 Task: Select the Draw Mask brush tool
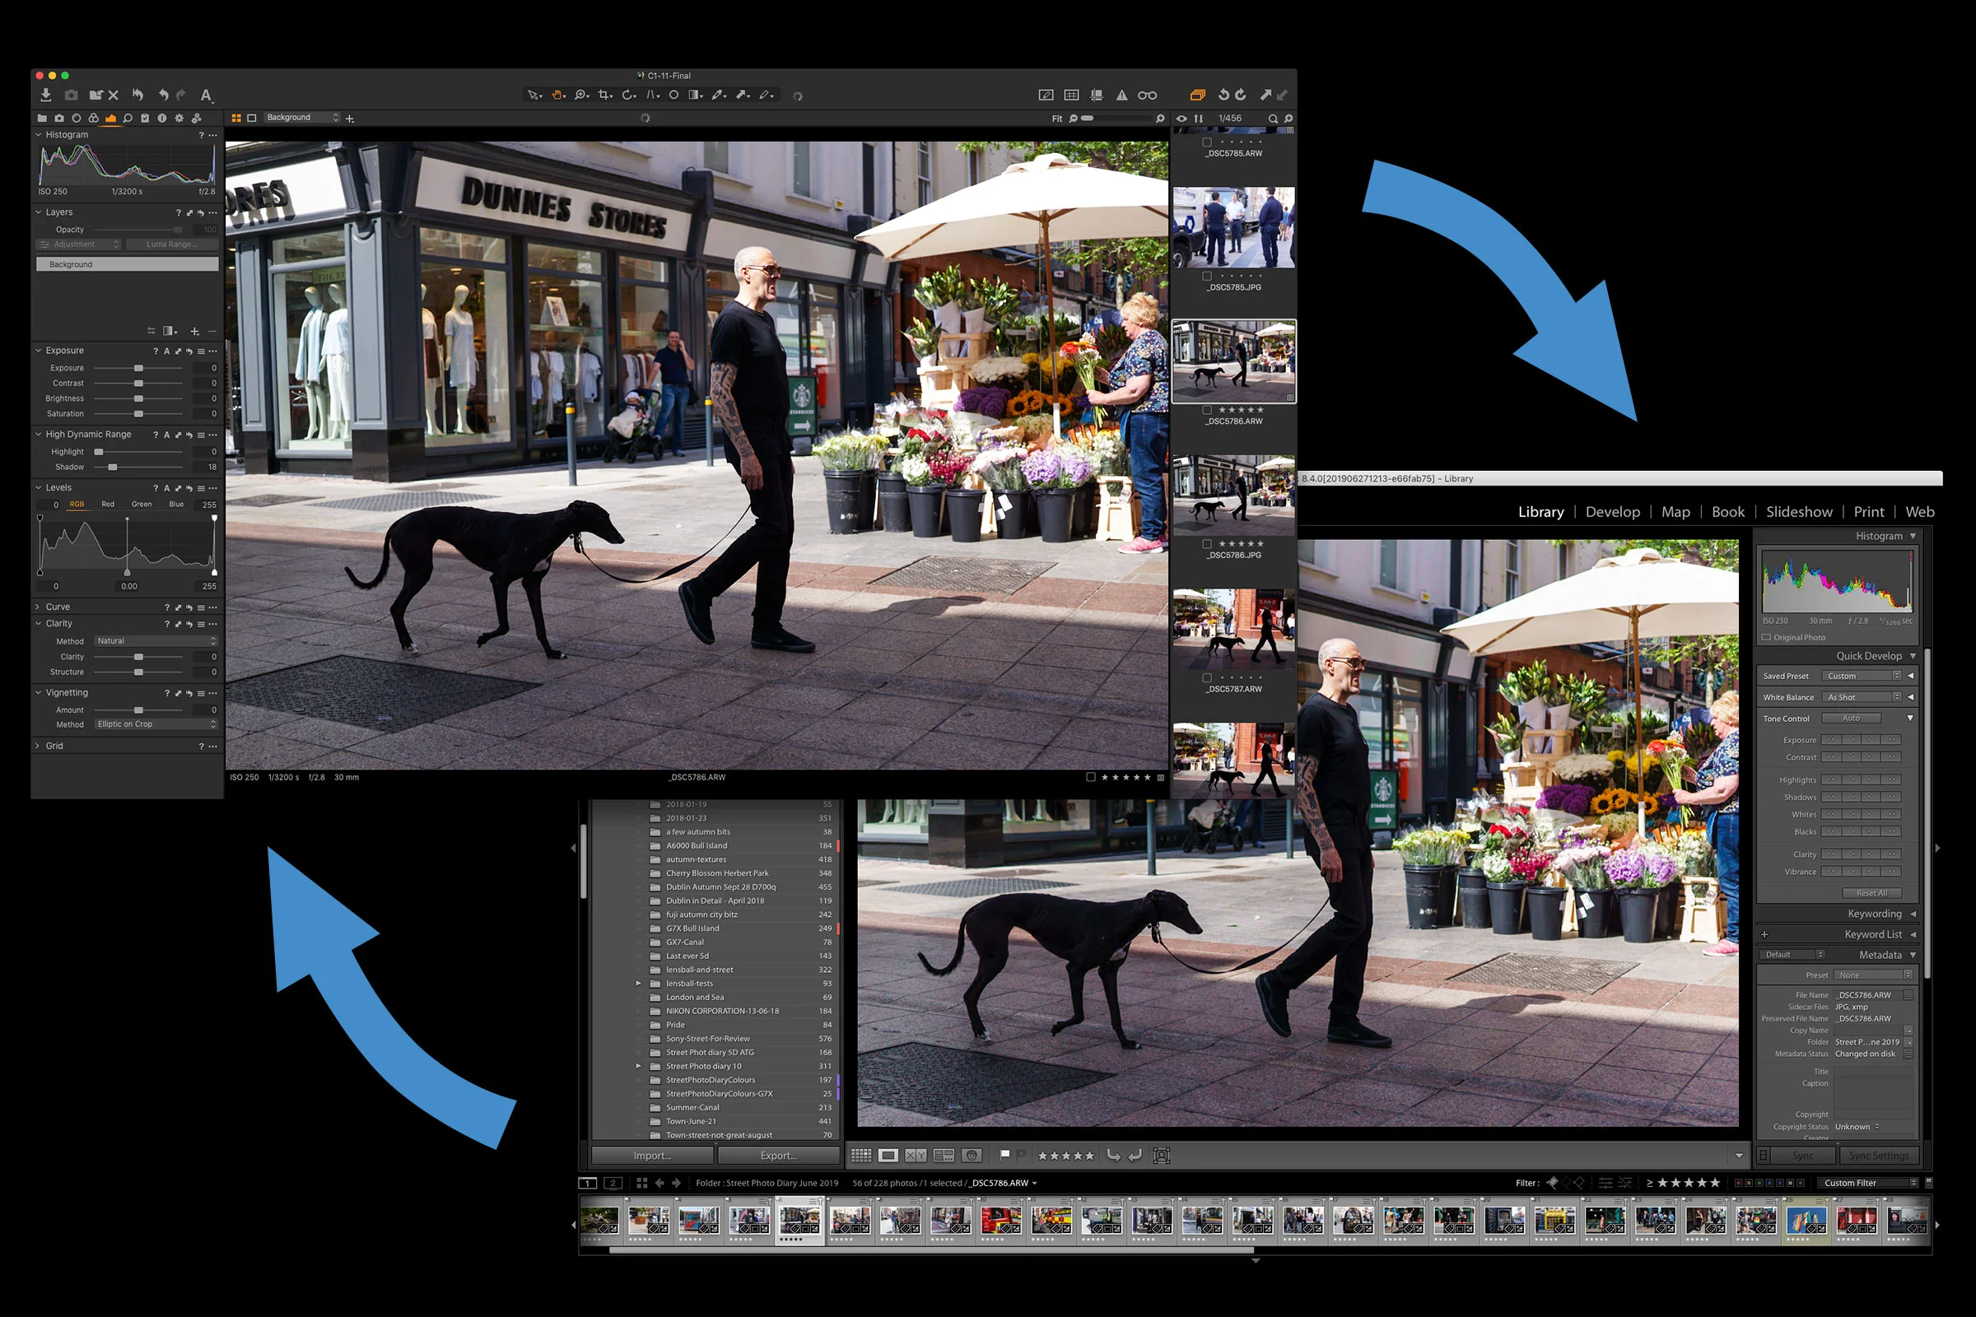[716, 95]
